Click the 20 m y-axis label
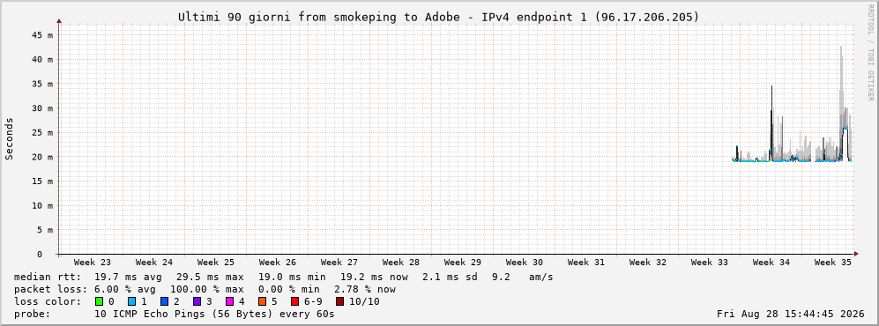Viewport: 879px width, 326px height. (x=42, y=157)
